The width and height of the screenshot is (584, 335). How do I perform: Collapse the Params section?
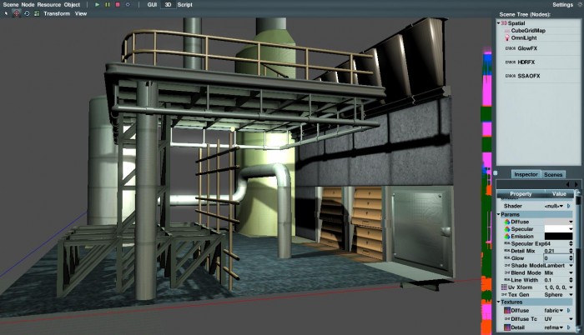pyautogui.click(x=499, y=214)
